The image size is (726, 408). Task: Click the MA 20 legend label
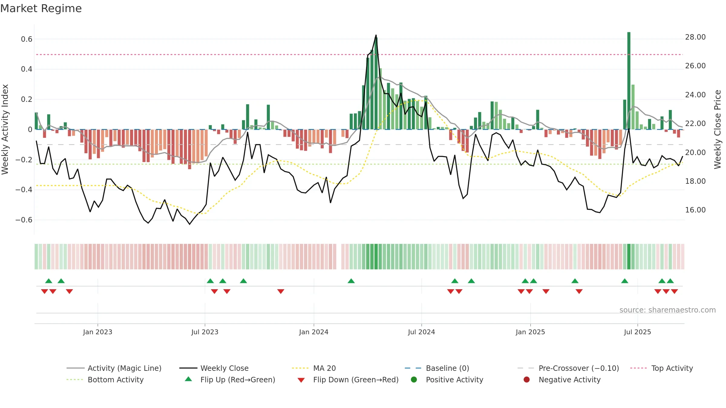coord(325,368)
